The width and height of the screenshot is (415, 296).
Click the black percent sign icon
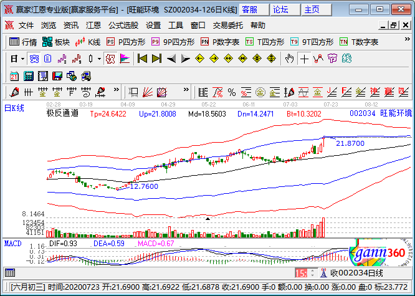tap(232, 92)
